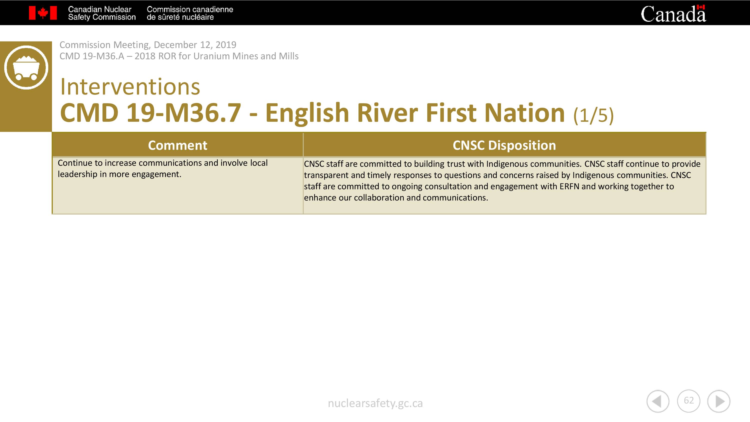Click "Commission canadienne de sûreté nucléaire" text
Image resolution: width=750 pixels, height=422 pixels.
[190, 13]
